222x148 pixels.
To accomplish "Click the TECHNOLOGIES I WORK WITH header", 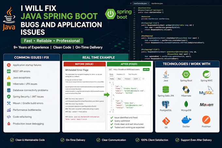I will [x=187, y=64].
